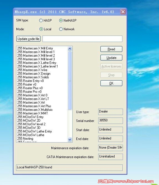
Task: Click the User type field showing Dealer
Action: point(110,112)
